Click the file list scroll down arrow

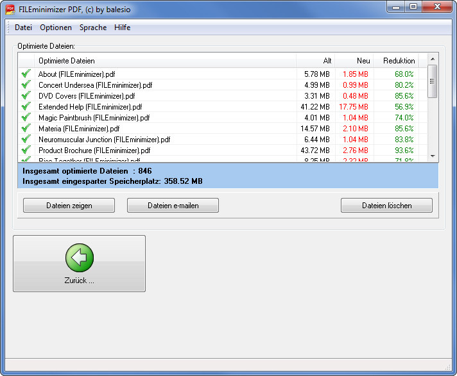coord(433,156)
